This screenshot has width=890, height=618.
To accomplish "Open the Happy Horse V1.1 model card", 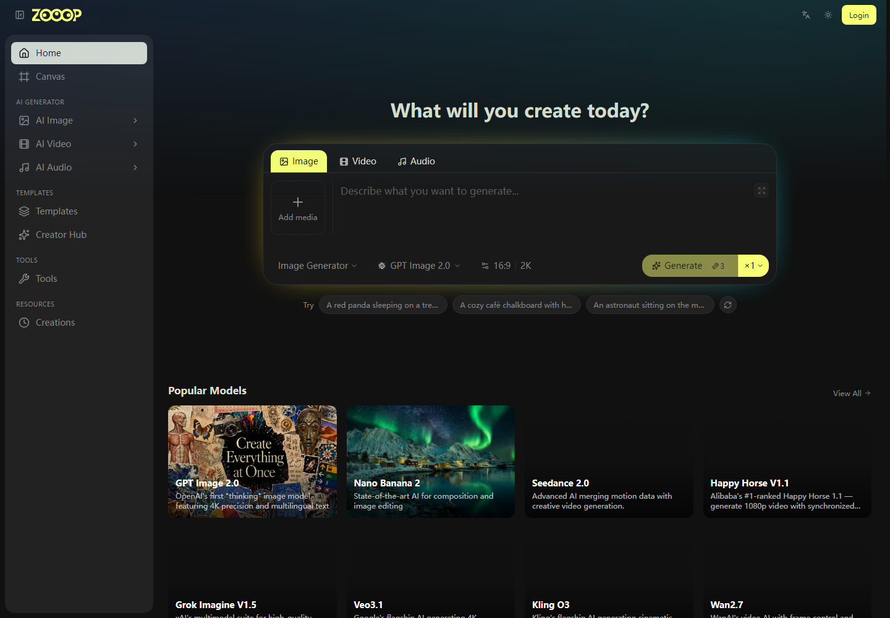I will 787,462.
